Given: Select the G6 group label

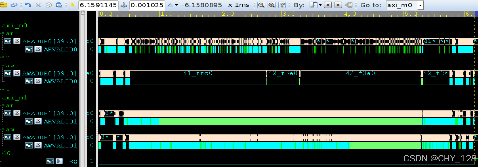Looking at the screenshot, I should (6, 153).
